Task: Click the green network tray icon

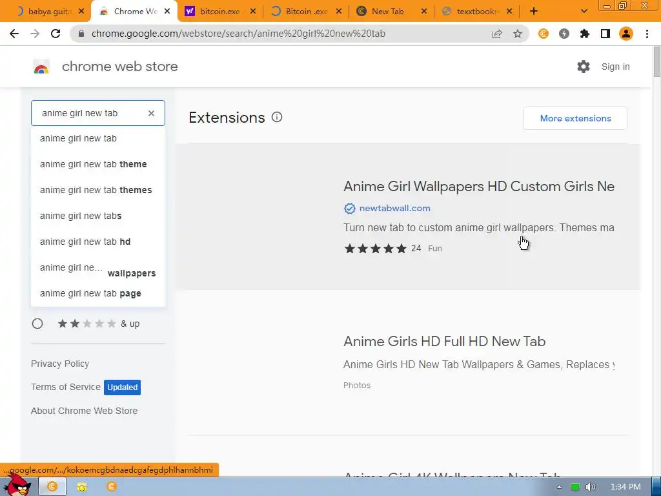Action: pyautogui.click(x=575, y=487)
